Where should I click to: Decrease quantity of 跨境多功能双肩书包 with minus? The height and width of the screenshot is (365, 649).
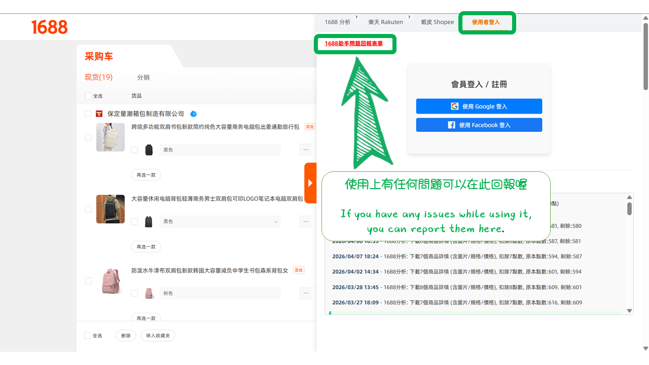tap(306, 150)
